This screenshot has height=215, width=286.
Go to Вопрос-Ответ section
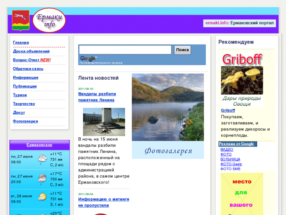[26, 60]
